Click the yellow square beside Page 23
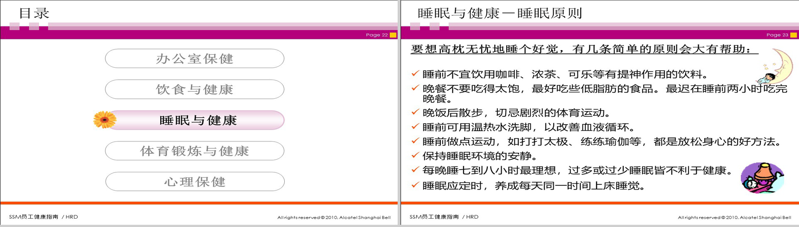Image resolution: width=799 pixels, height=227 pixels. pyautogui.click(x=793, y=35)
